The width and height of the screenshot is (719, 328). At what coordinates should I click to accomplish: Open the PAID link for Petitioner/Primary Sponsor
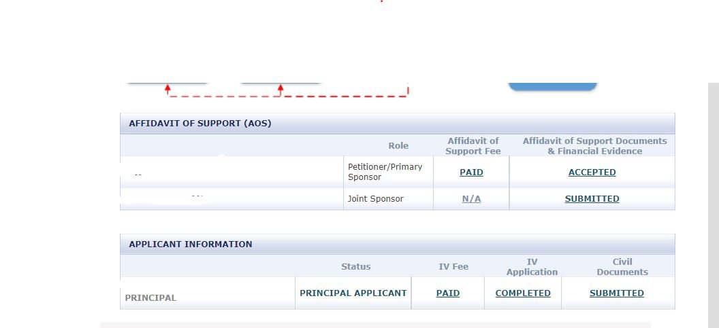click(471, 172)
